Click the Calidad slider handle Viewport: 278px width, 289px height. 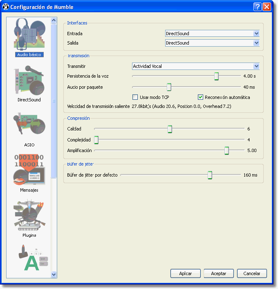point(170,129)
